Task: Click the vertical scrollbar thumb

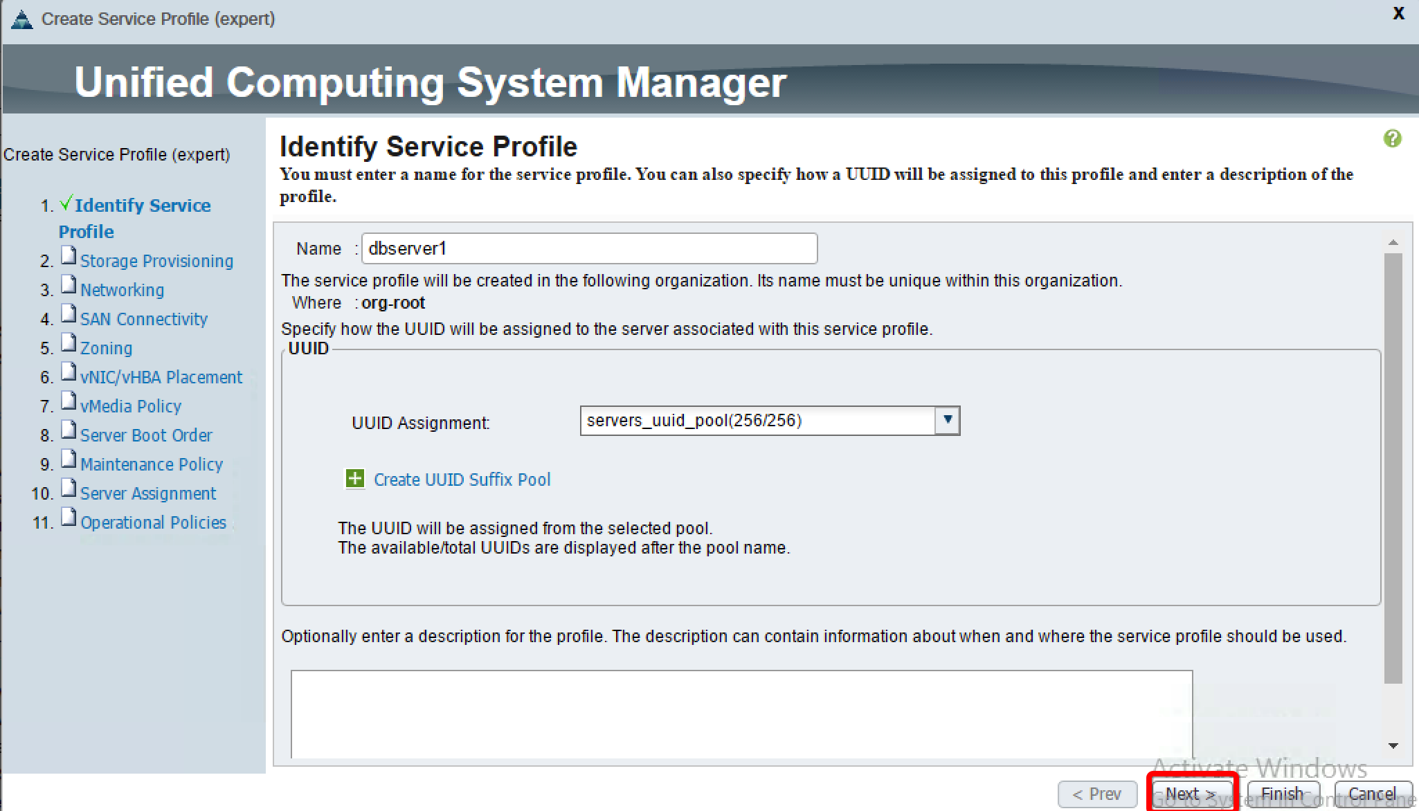Action: click(1393, 468)
